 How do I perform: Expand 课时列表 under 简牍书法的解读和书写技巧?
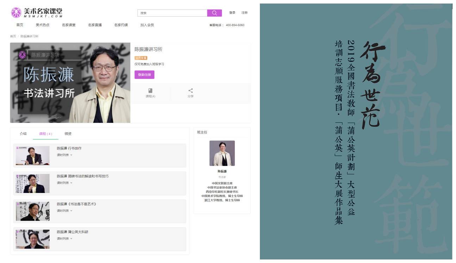pyautogui.click(x=64, y=183)
